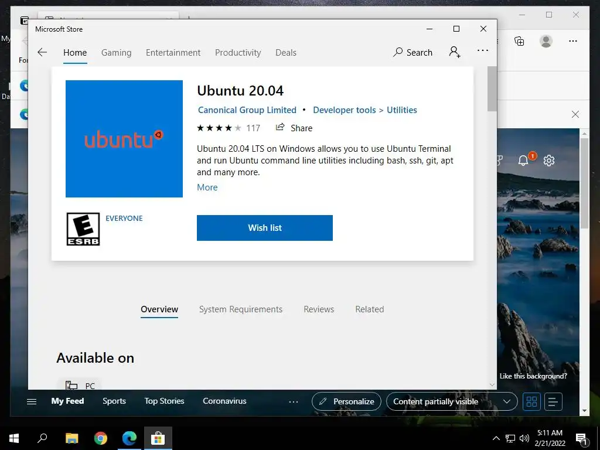Open the feed hamburger menu in Edge
Image resolution: width=600 pixels, height=450 pixels.
32,401
